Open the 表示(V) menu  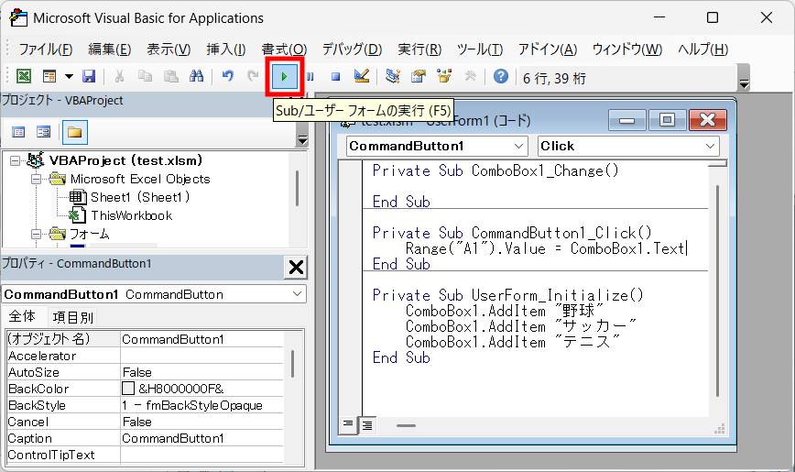(169, 49)
